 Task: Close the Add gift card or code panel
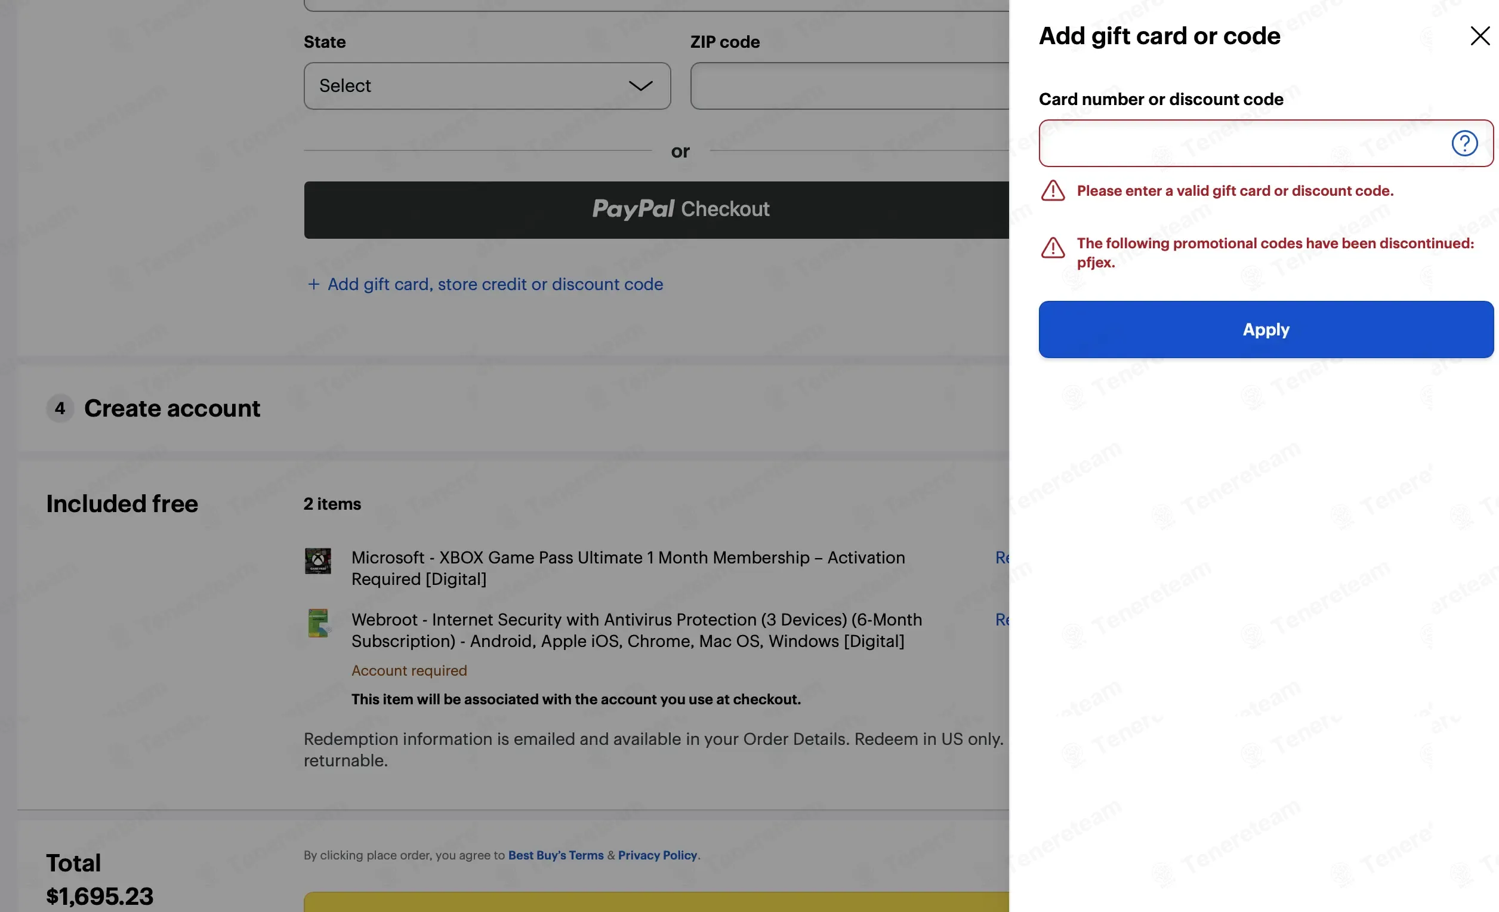tap(1479, 36)
